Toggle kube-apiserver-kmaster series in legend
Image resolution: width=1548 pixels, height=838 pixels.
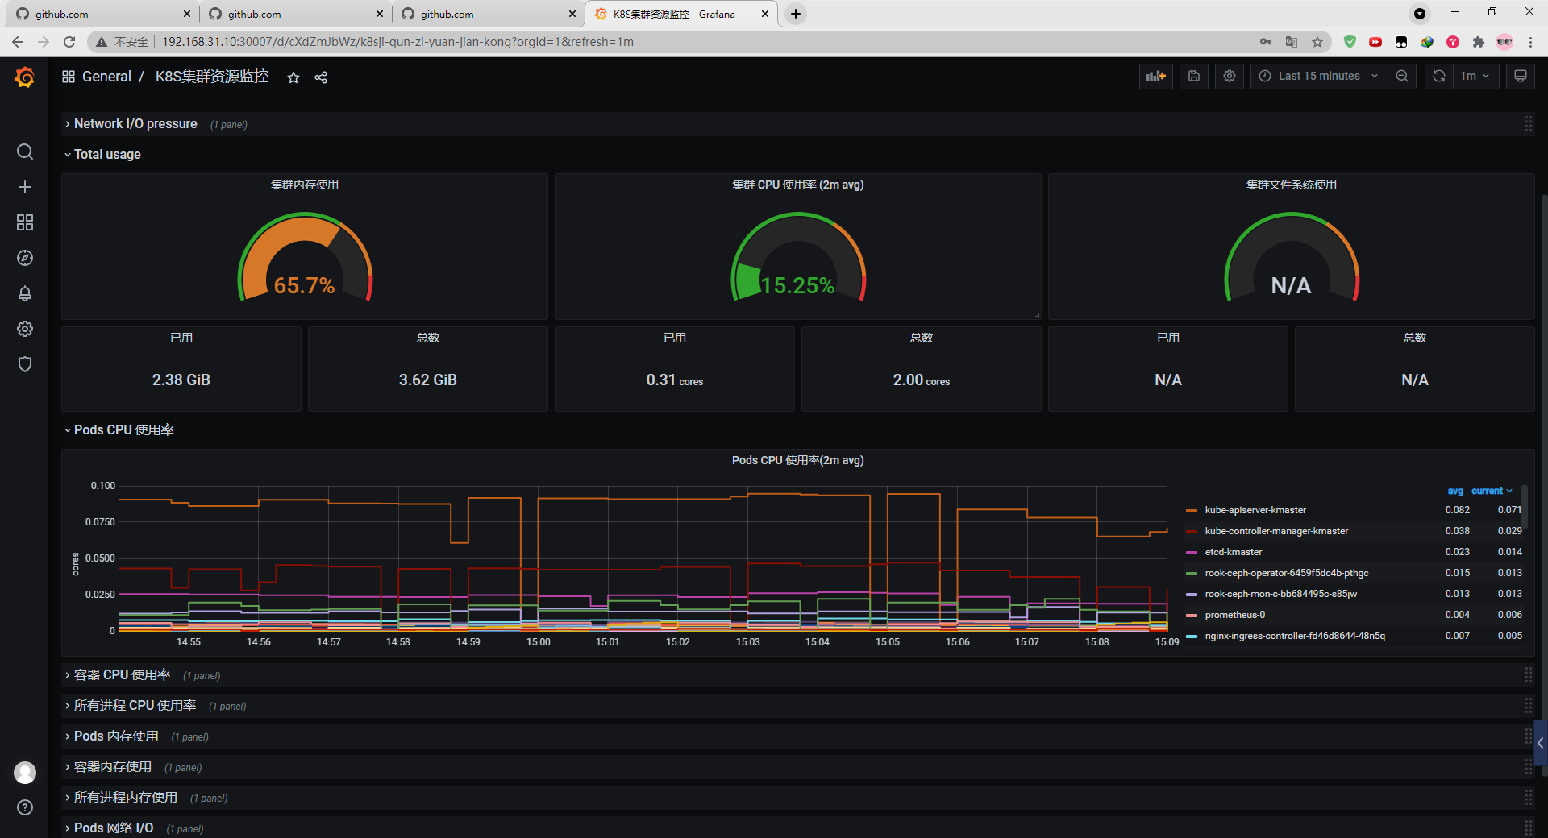point(1255,510)
